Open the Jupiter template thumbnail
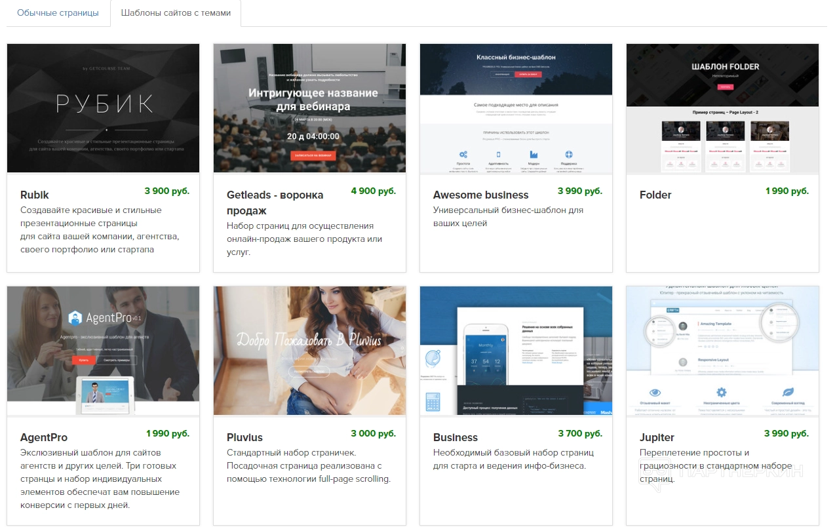Screen dimensions: 837x527 click(x=722, y=351)
